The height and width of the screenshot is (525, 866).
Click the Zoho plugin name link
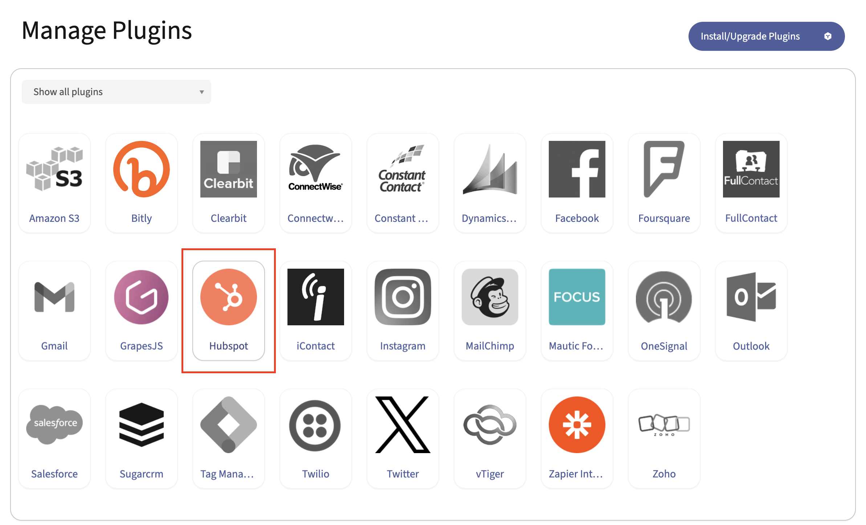664,474
